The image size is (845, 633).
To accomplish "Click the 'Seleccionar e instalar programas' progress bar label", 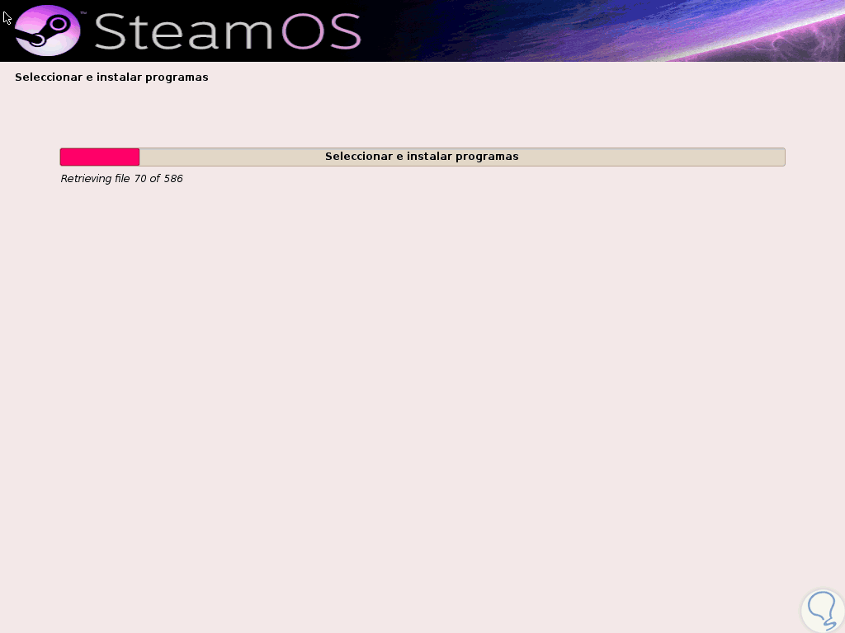I will coord(422,156).
